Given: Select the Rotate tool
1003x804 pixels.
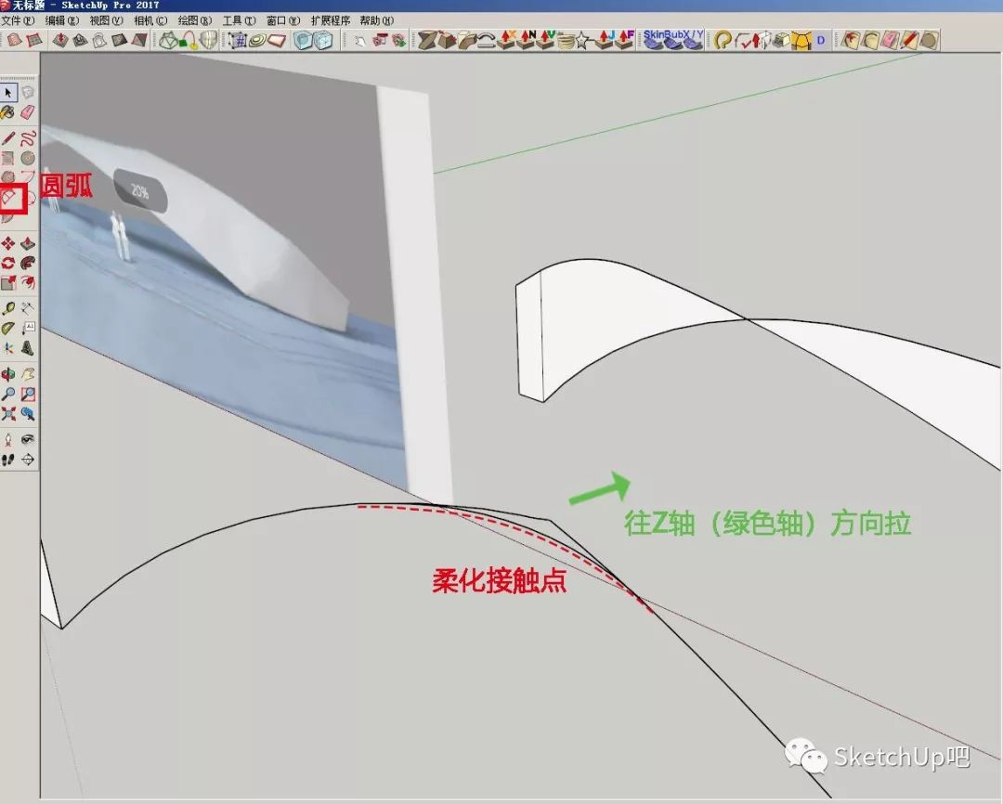Looking at the screenshot, I should (x=8, y=263).
